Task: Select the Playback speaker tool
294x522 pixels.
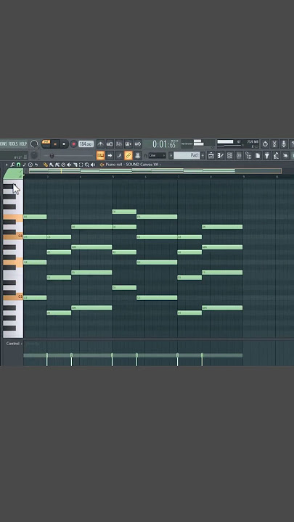Action: point(93,165)
